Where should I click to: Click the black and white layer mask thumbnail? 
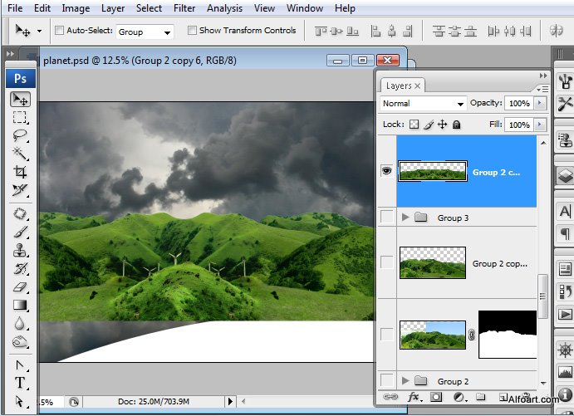[x=508, y=334]
